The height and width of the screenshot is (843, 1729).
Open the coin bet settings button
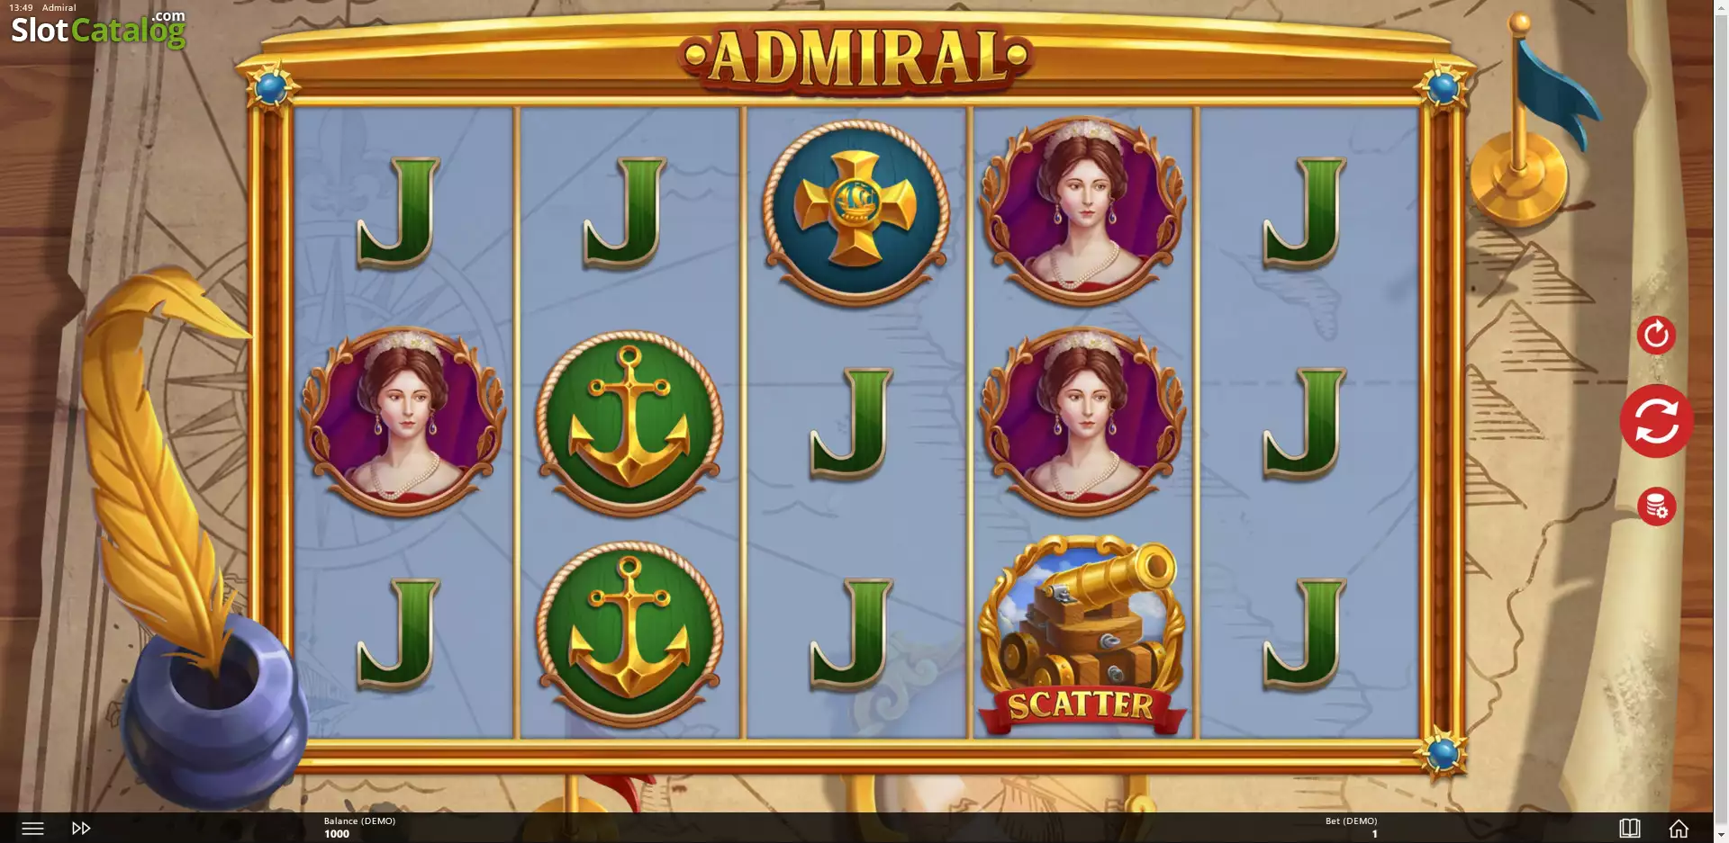click(x=1656, y=507)
